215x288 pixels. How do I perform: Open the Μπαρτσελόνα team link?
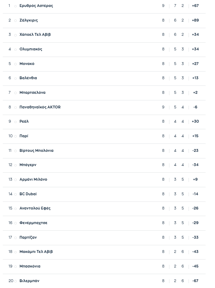pos(32,93)
